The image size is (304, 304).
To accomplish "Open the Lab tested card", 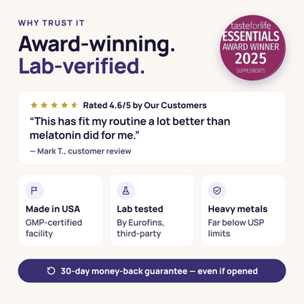I will (152, 210).
